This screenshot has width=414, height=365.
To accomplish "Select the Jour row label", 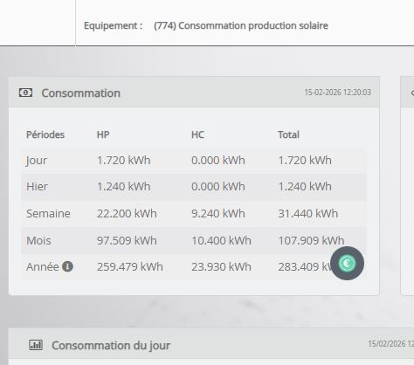I will coord(37,161).
